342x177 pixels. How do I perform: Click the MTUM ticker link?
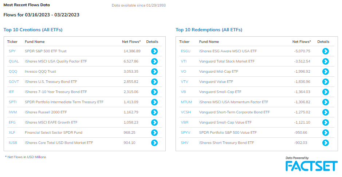tap(186, 102)
